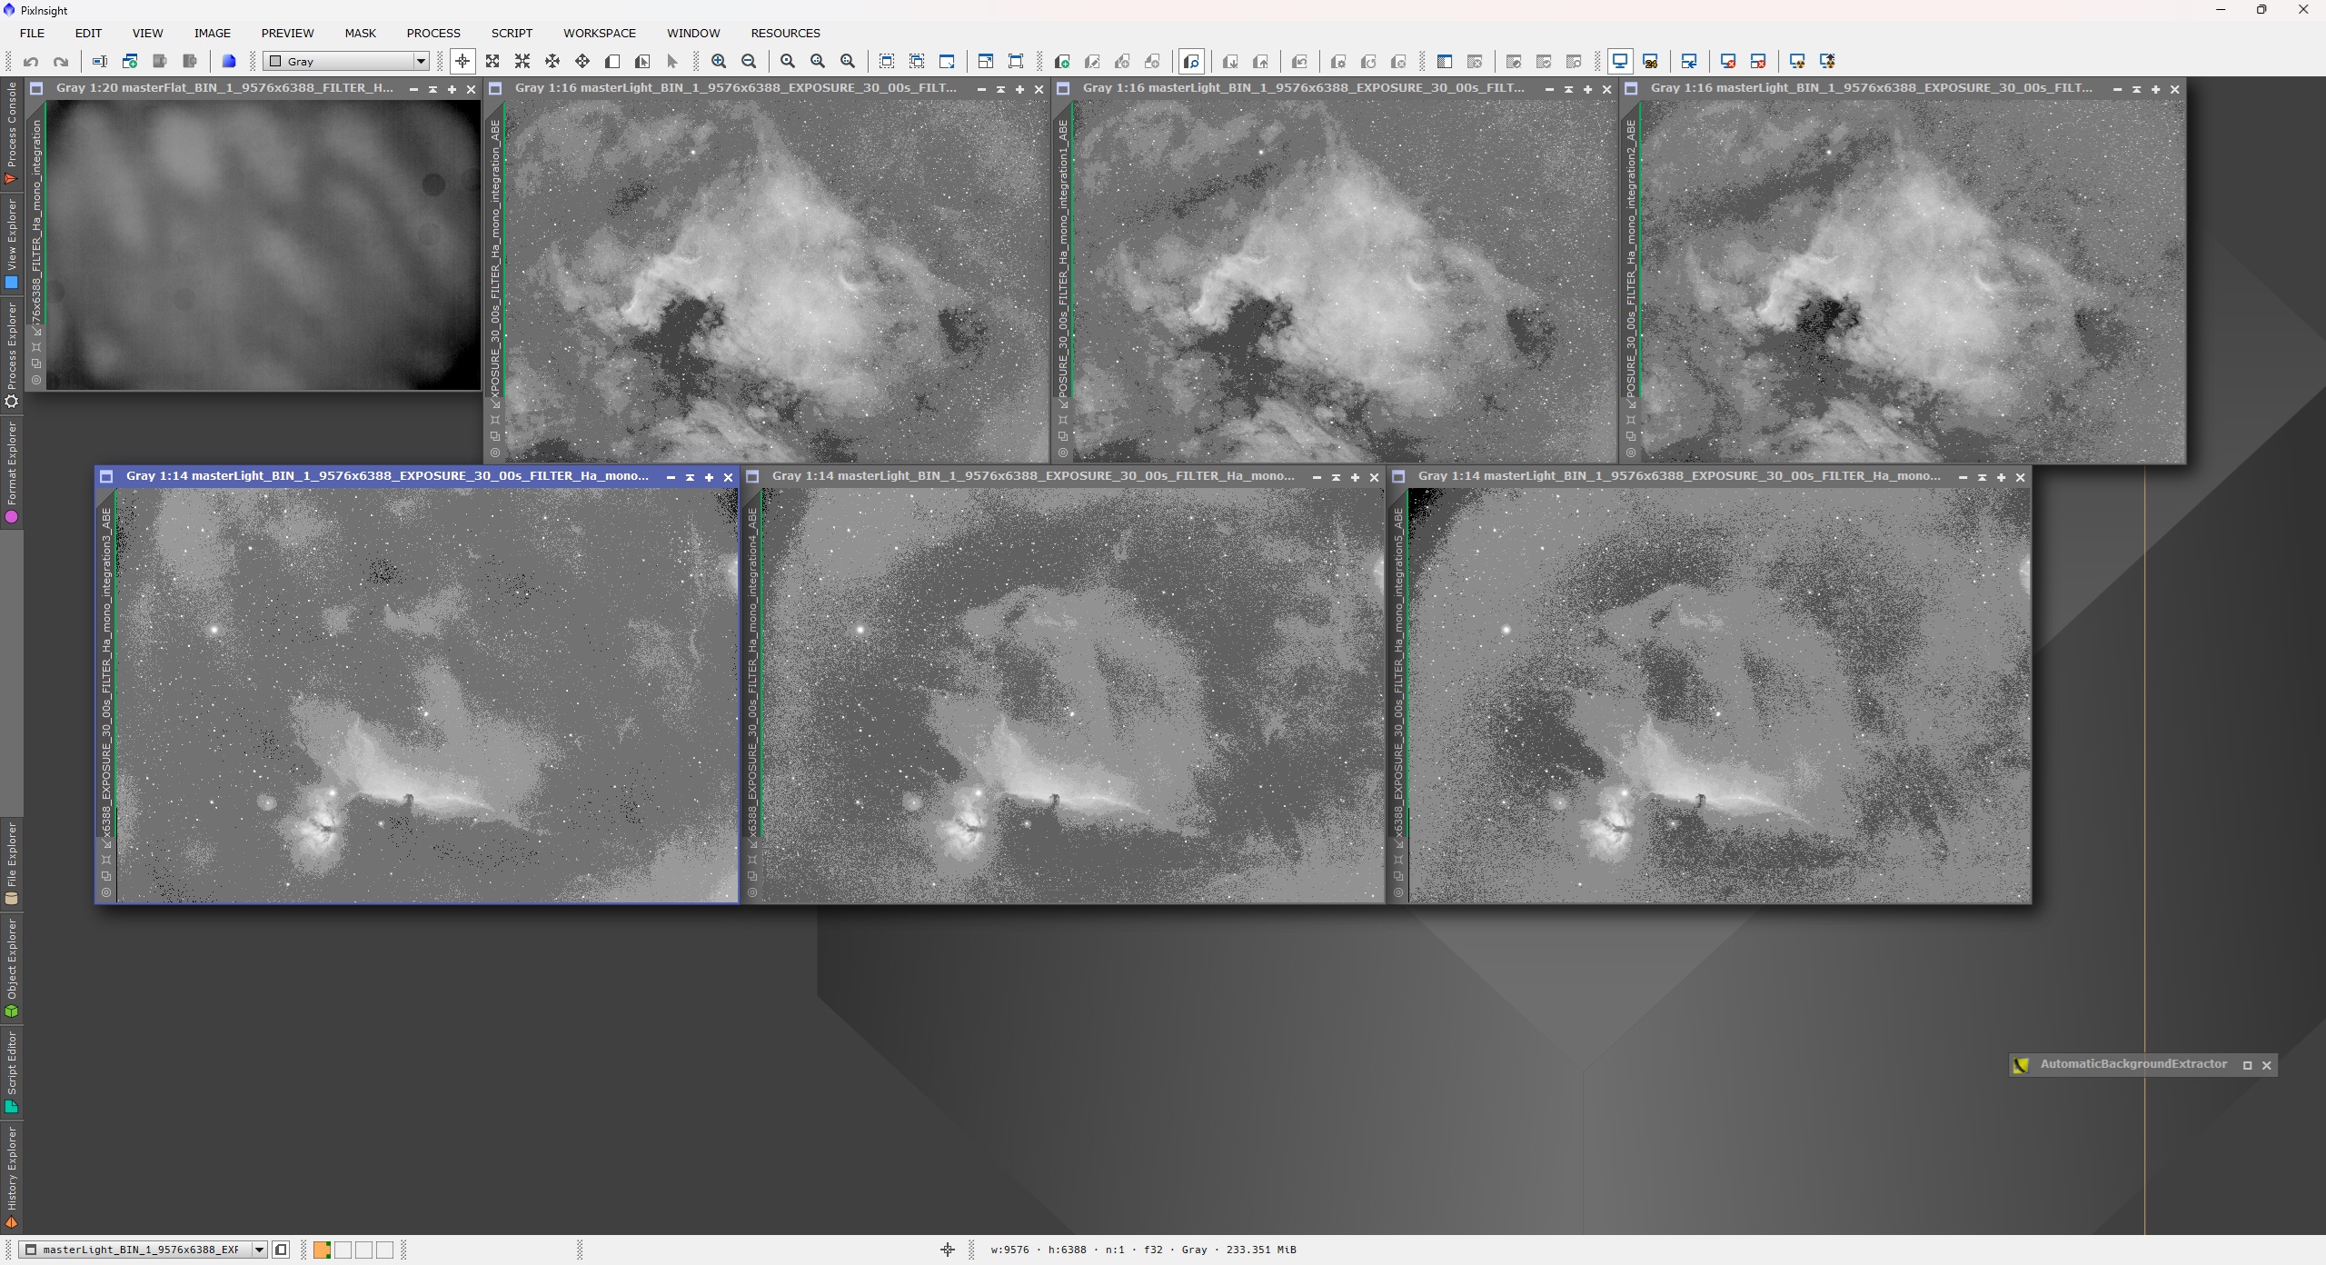
Task: Open the WINDOW menu
Action: point(693,33)
